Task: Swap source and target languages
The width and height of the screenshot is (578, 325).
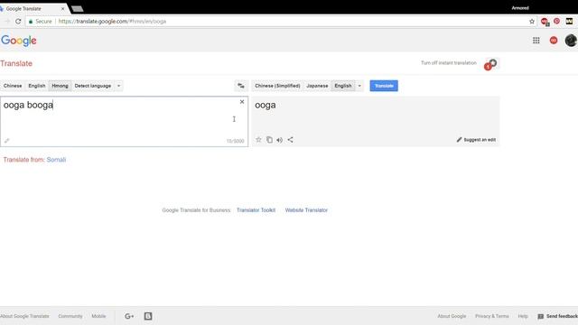Action: click(x=241, y=86)
